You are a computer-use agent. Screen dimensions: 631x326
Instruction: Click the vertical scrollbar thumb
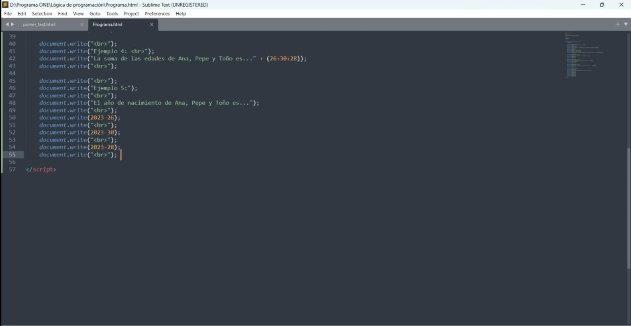tap(629, 208)
